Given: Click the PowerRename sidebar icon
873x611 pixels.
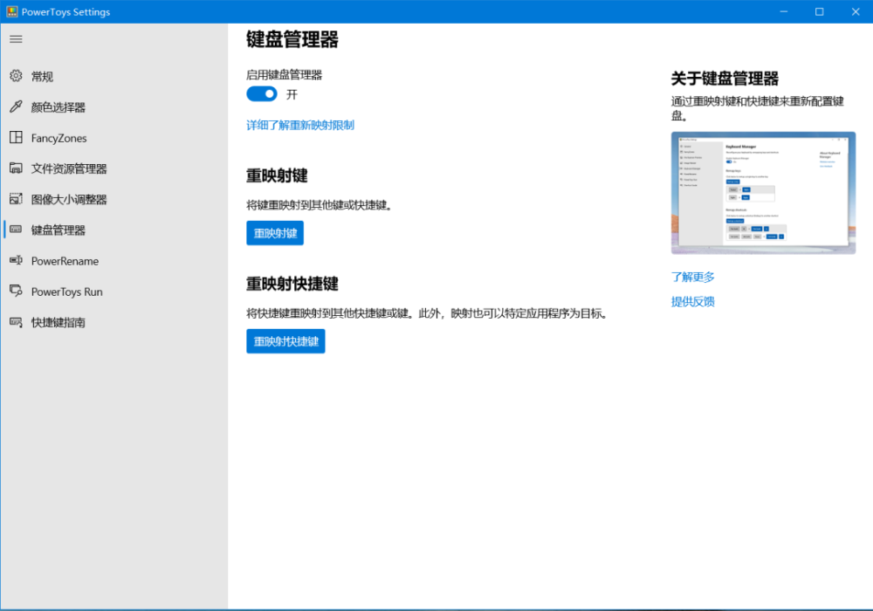Looking at the screenshot, I should coord(16,260).
